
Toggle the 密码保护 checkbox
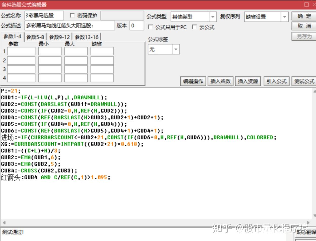tap(72, 16)
